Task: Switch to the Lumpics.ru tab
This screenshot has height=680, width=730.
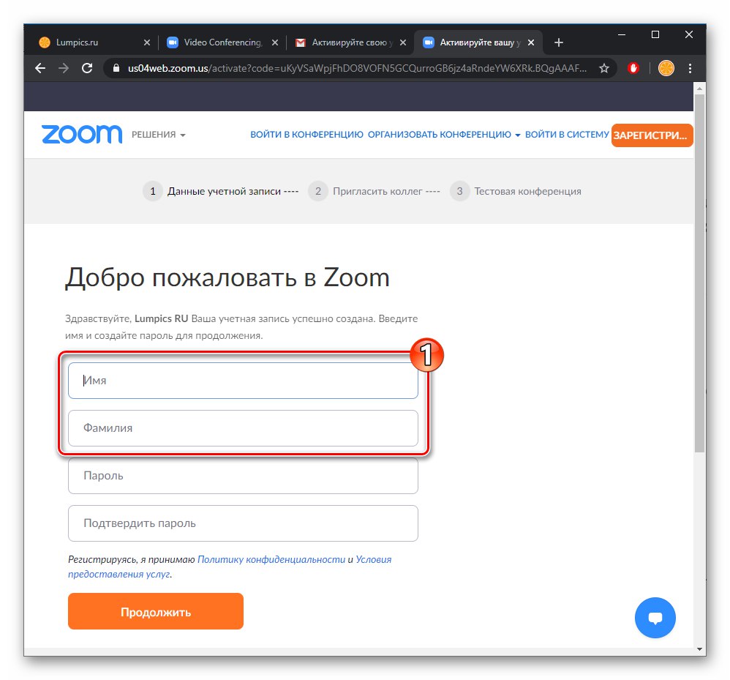Action: click(x=88, y=42)
